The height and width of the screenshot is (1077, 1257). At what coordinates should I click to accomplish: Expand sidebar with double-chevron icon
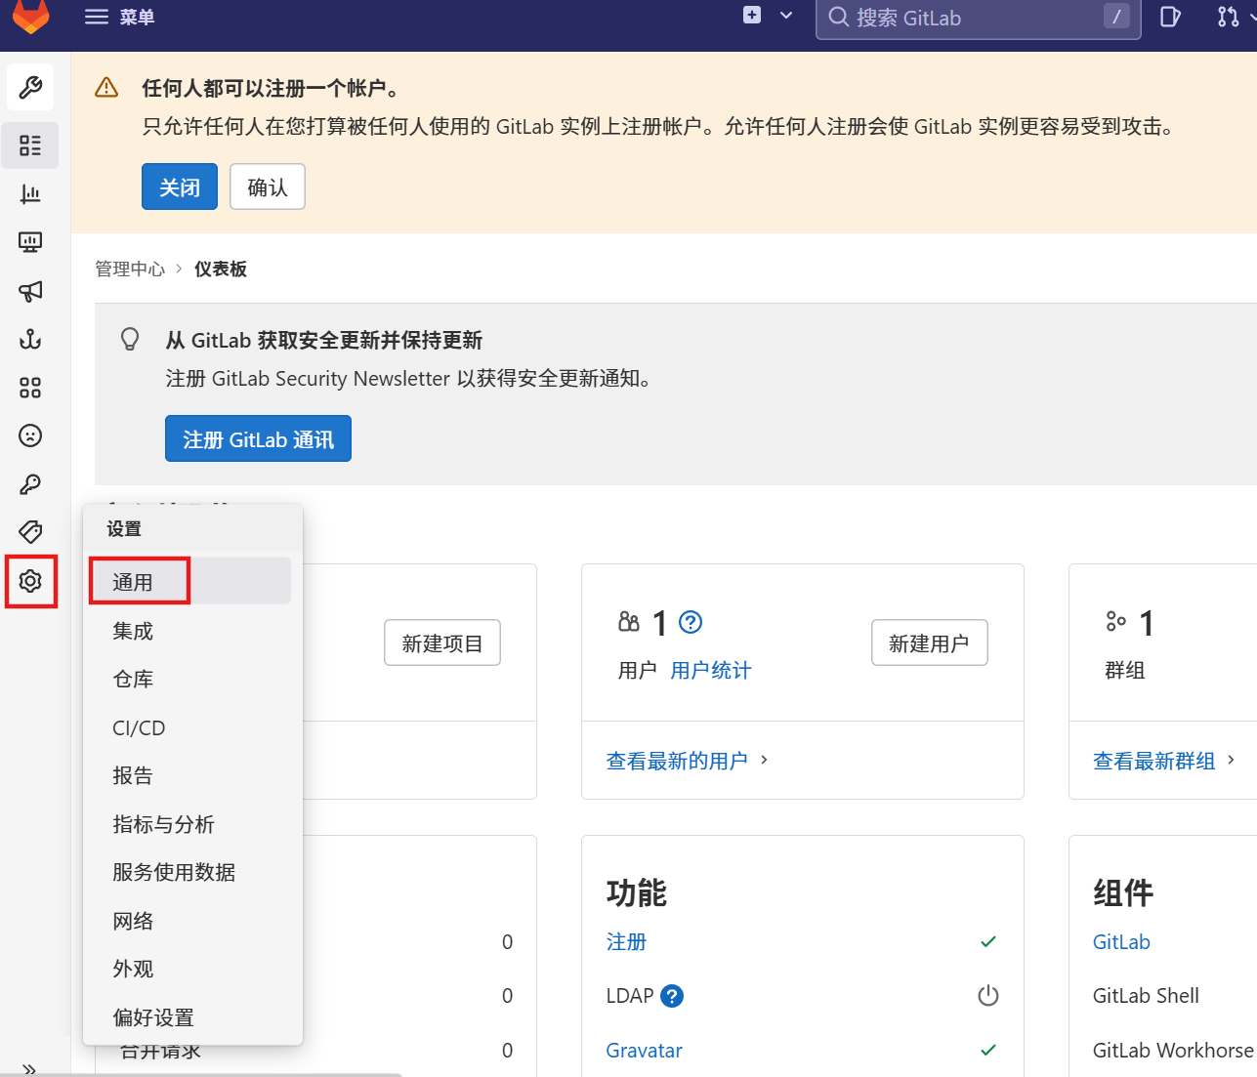click(x=30, y=1069)
